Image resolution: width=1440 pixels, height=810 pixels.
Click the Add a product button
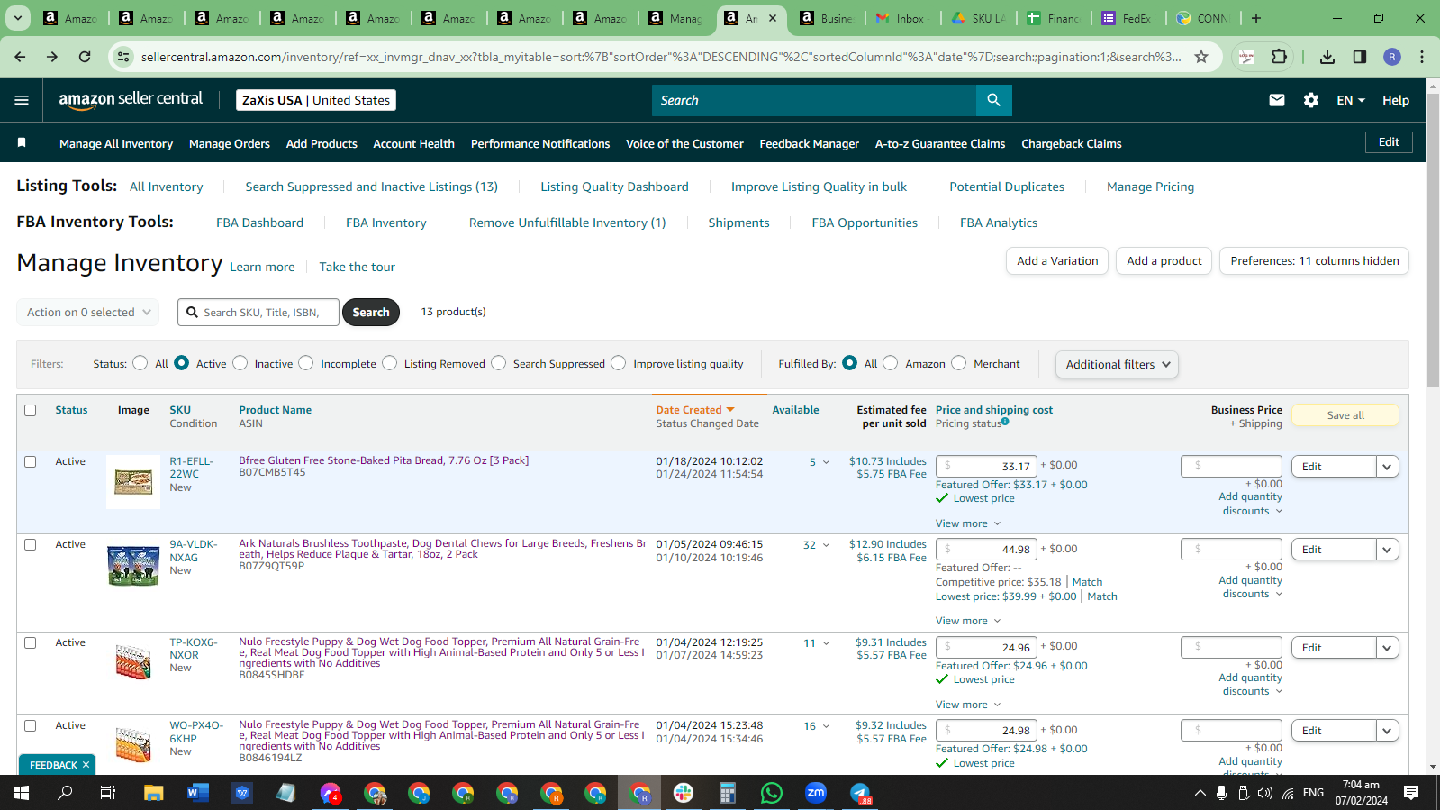(x=1164, y=261)
